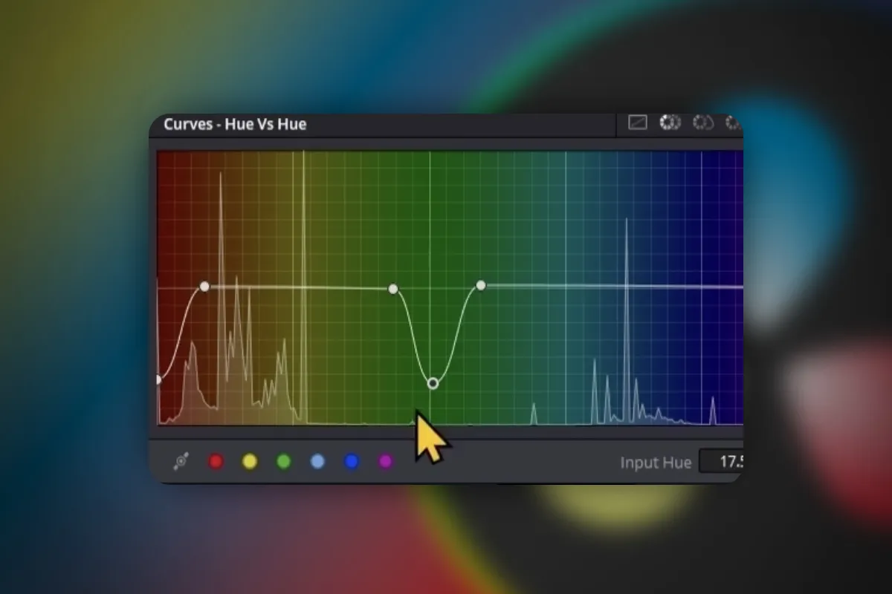Select the curve point left of the green dip
Screen dimensions: 892x594
393,288
